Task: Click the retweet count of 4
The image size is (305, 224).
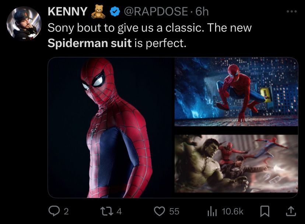Action: tap(119, 211)
